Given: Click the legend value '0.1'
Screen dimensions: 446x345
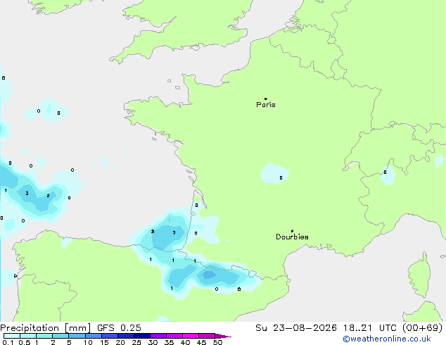Looking at the screenshot, I should point(8,342).
